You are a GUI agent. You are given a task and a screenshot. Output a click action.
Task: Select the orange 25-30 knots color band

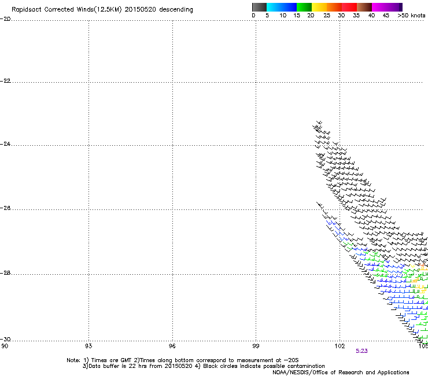point(334,7)
